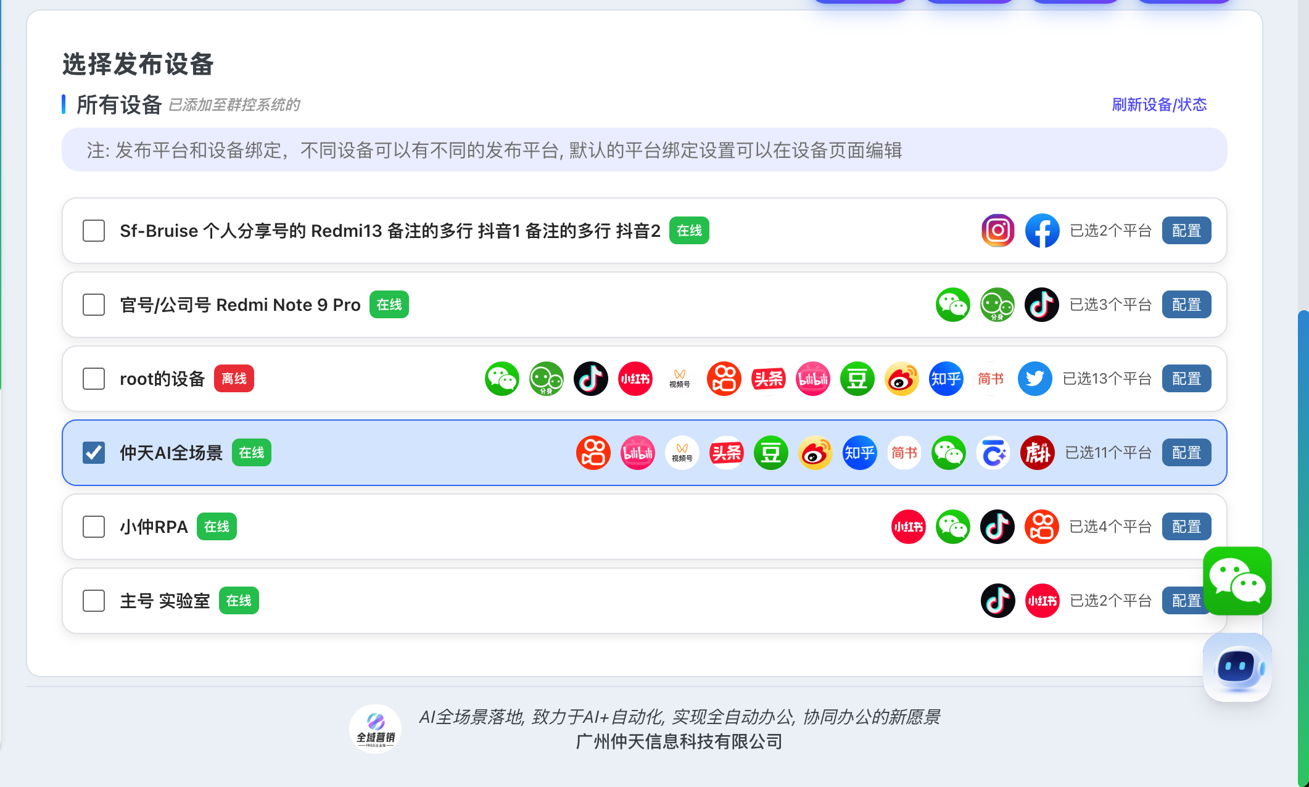Click the Instagram icon in Sf-Bruise row
Viewport: 1309px width, 787px height.
coord(997,231)
